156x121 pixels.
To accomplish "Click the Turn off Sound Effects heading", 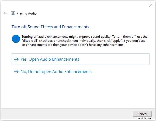I will (50, 27).
